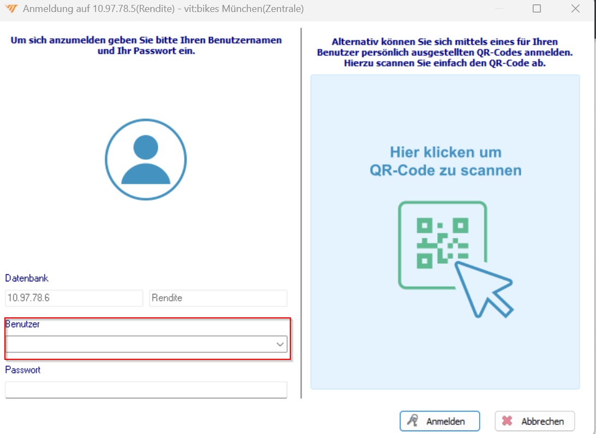Screen dimensions: 596x434
Task: Expand the Benutzer dropdown arrow
Action: click(x=280, y=344)
